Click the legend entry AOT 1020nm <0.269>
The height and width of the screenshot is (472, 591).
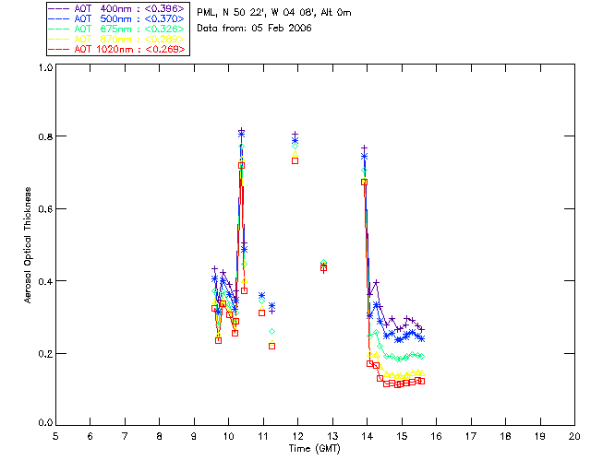(117, 49)
